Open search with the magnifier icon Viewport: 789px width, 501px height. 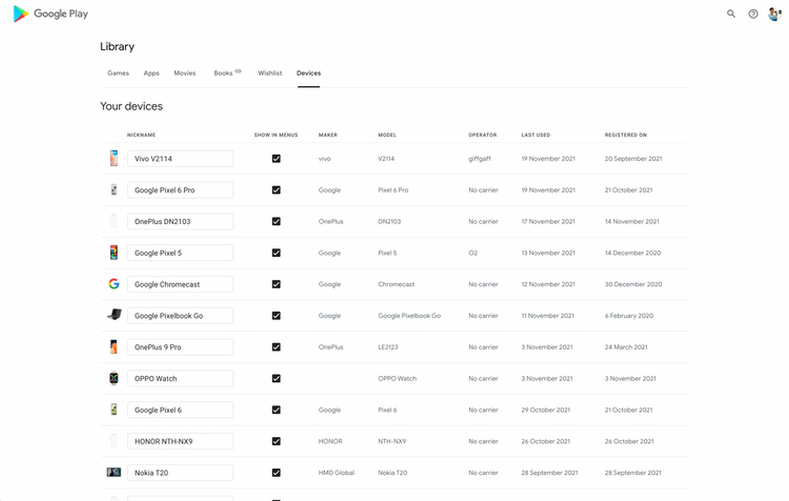(731, 14)
